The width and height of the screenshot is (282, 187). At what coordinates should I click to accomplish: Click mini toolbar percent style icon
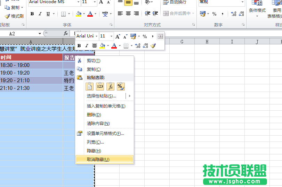pyautogui.click(x=145, y=36)
